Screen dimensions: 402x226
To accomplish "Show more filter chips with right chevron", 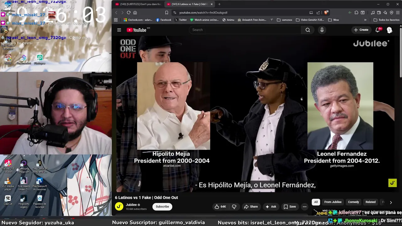I will tap(391, 202).
